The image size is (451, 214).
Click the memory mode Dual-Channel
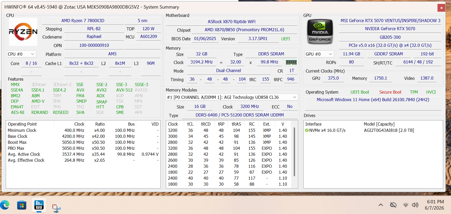pyautogui.click(x=228, y=70)
